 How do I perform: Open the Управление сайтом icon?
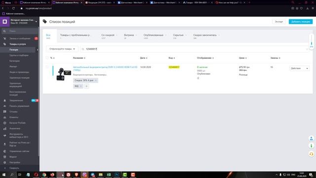pyautogui.click(x=4, y=151)
